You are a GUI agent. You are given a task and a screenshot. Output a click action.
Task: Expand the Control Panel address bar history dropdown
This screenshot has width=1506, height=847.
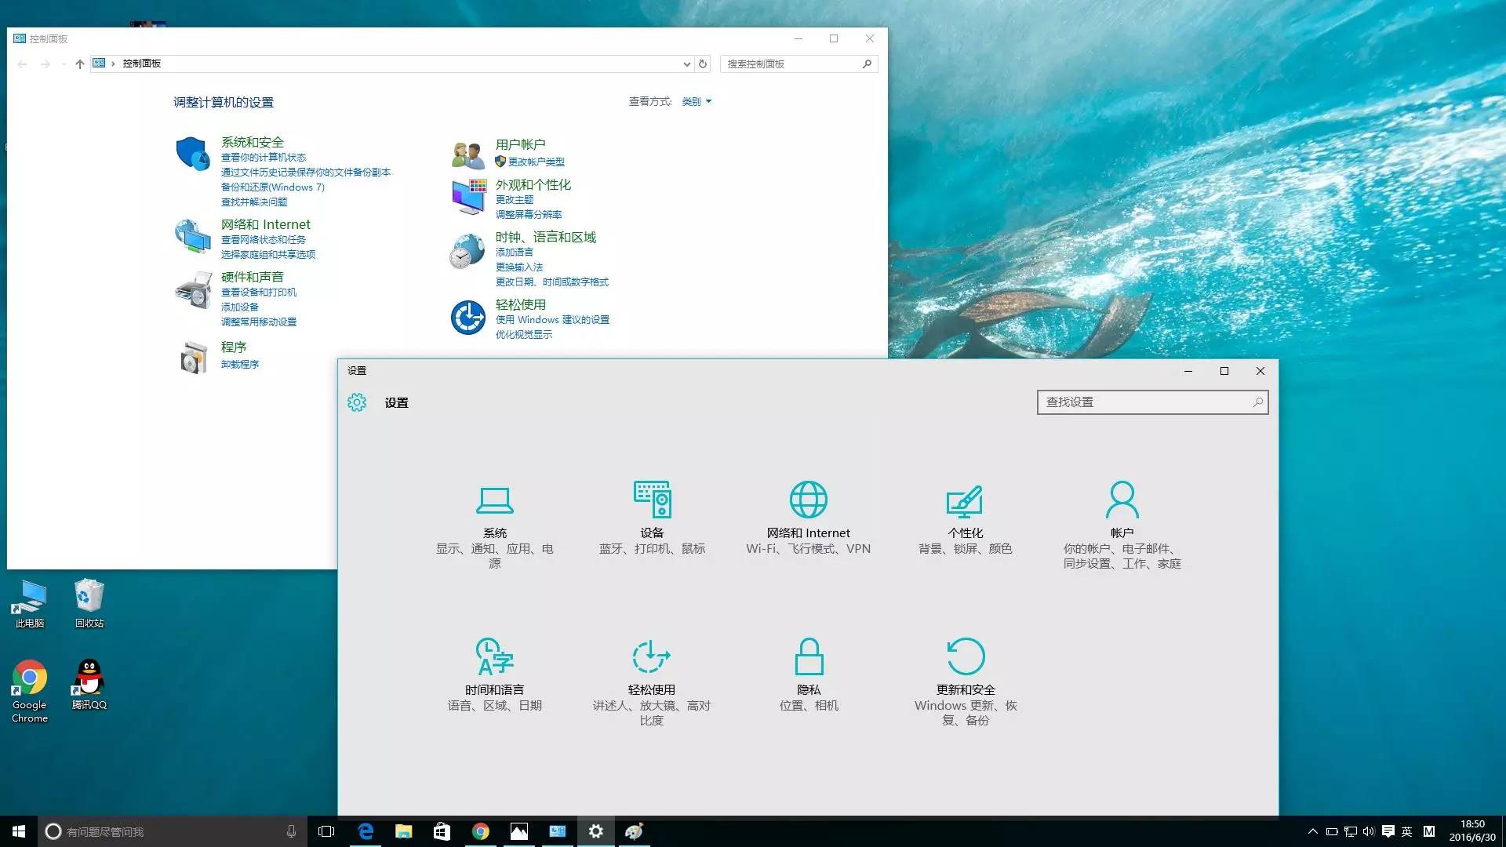click(x=686, y=64)
